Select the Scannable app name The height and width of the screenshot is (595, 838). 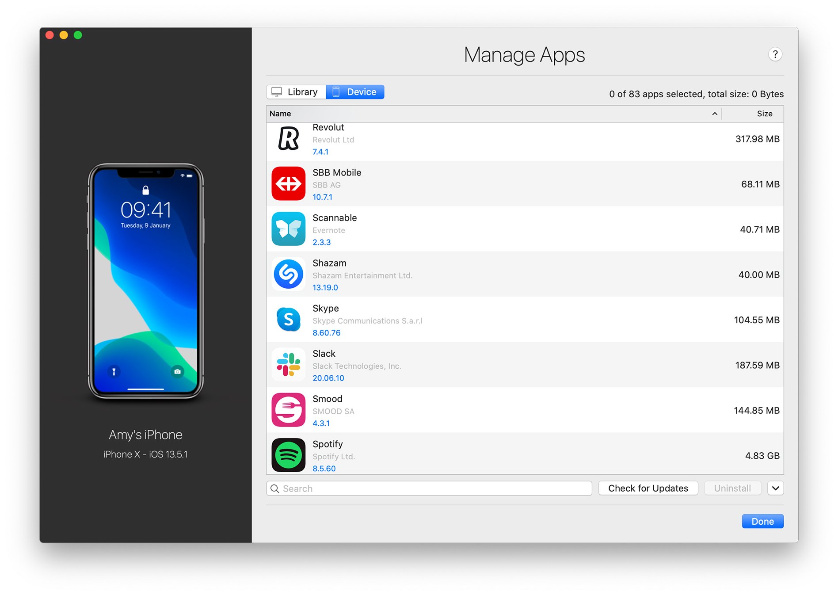point(335,217)
